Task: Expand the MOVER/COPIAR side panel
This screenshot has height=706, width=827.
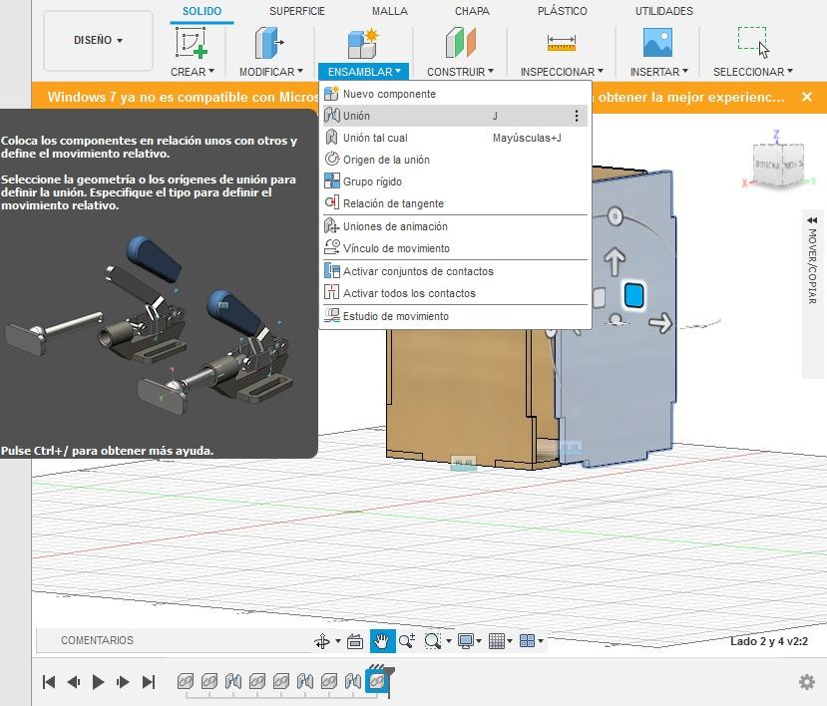Action: 811,221
